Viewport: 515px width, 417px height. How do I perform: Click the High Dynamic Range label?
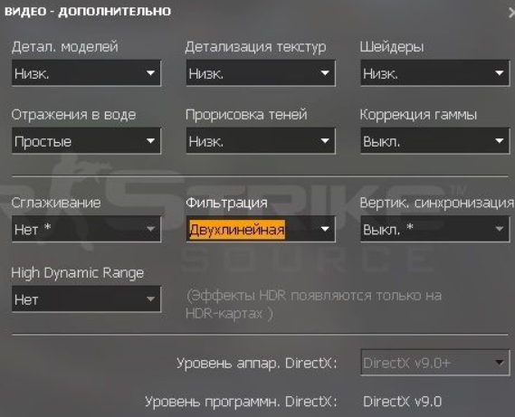pyautogui.click(x=78, y=273)
